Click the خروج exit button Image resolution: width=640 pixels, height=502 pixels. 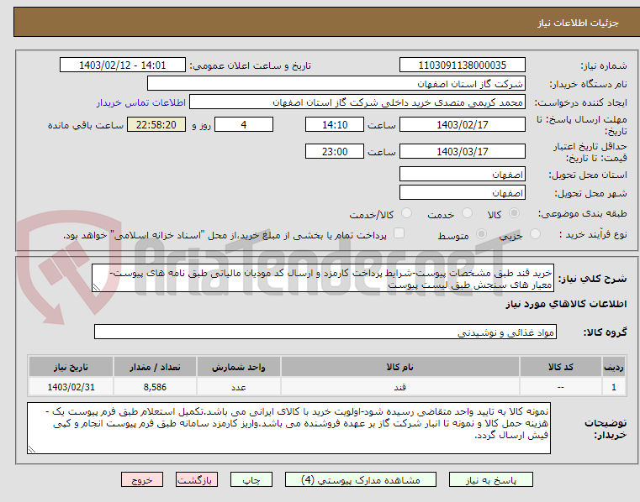click(141, 479)
